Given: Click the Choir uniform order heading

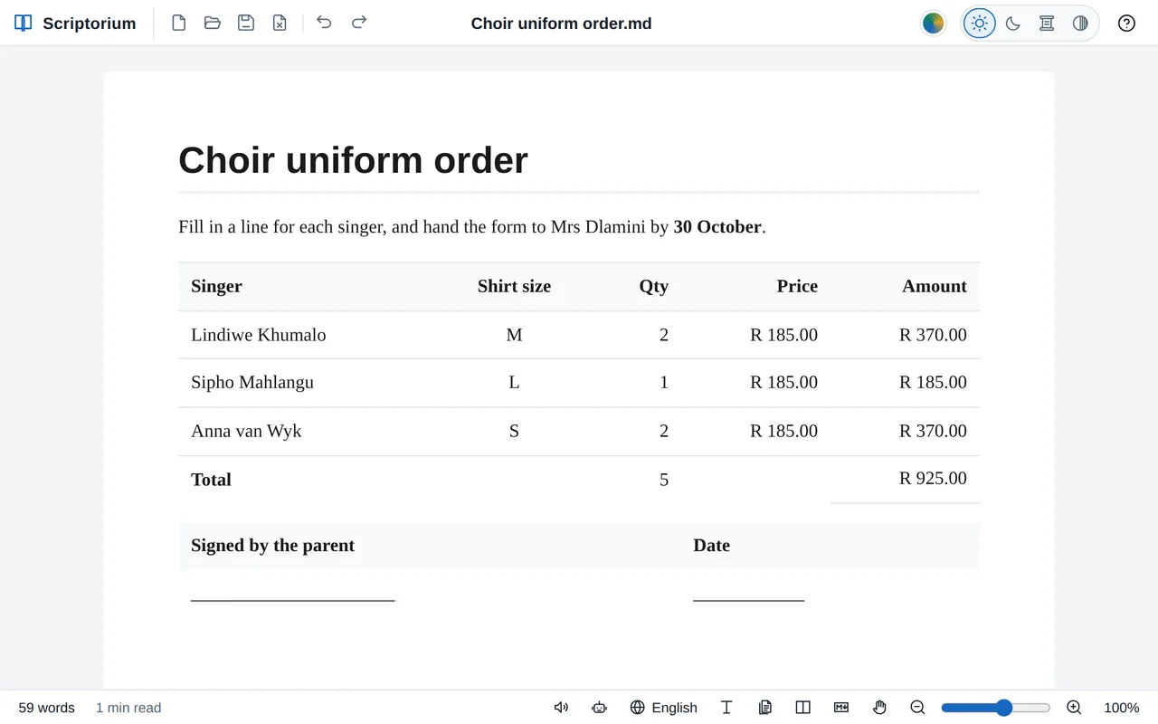Looking at the screenshot, I should click(x=353, y=160).
